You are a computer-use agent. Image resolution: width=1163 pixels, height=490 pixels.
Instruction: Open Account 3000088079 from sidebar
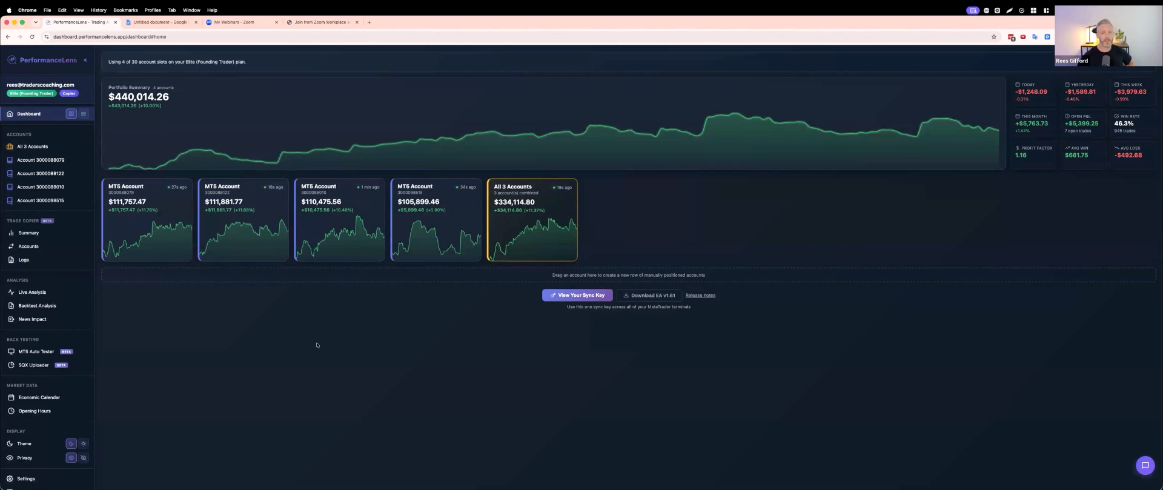click(41, 160)
